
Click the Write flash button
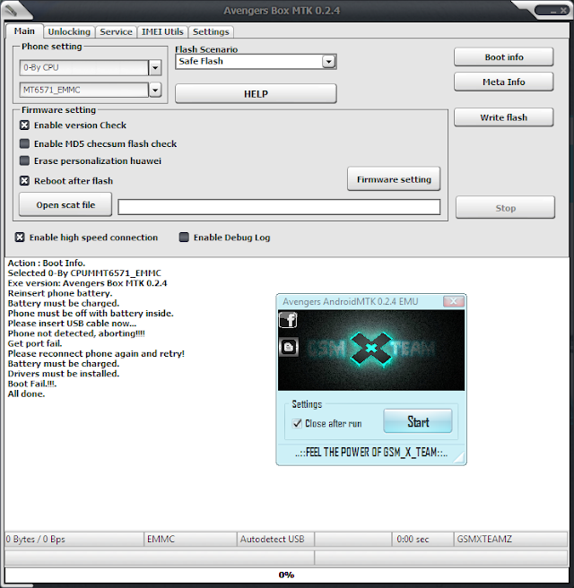coord(504,117)
